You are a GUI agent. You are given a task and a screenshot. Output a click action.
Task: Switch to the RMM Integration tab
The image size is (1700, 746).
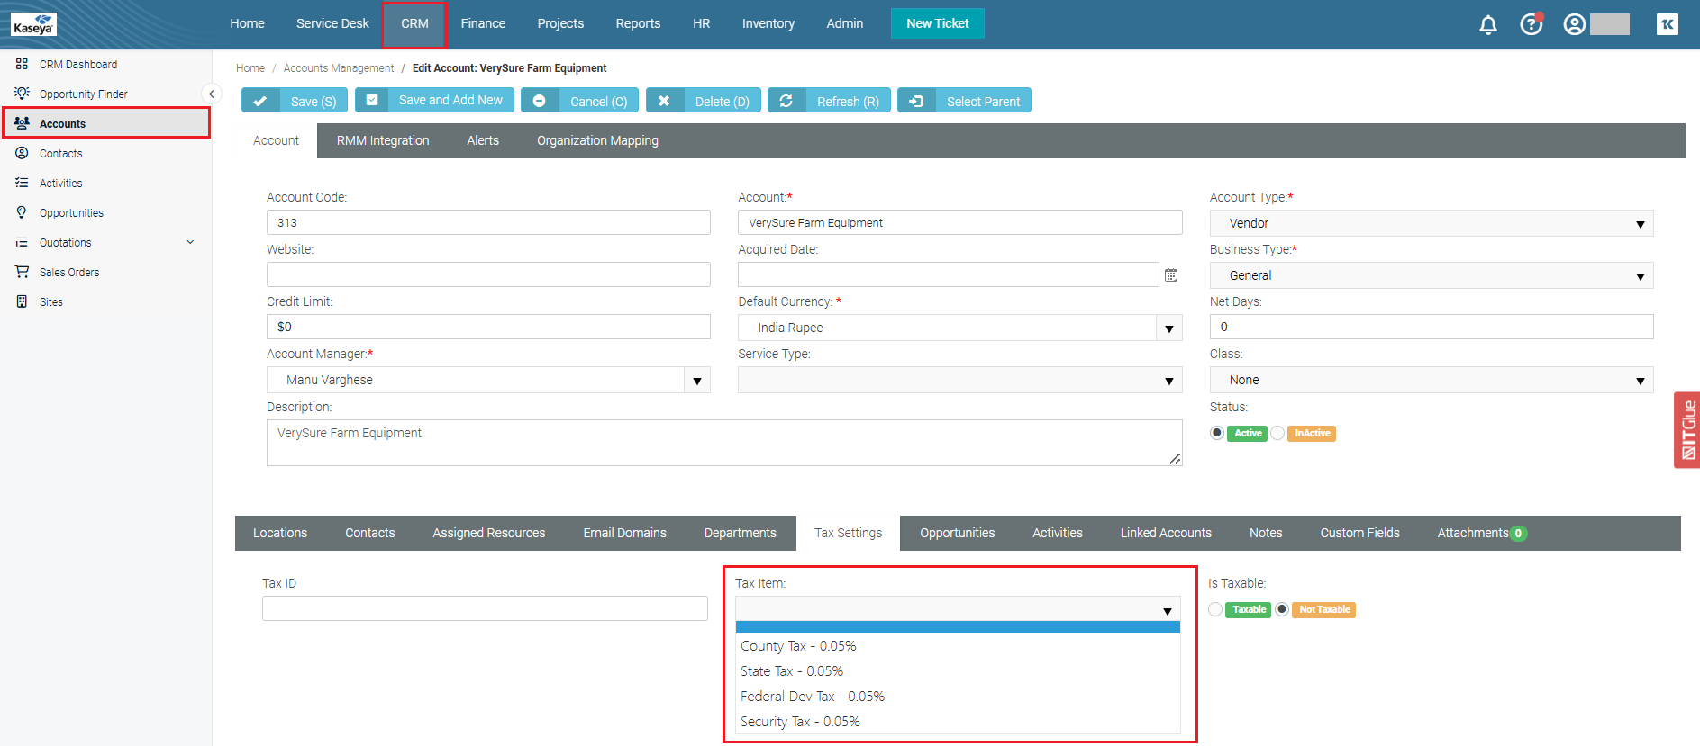pyautogui.click(x=383, y=140)
